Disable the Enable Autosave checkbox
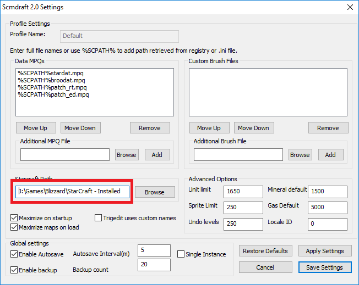Screen dimensions: 359x285 (14, 254)
